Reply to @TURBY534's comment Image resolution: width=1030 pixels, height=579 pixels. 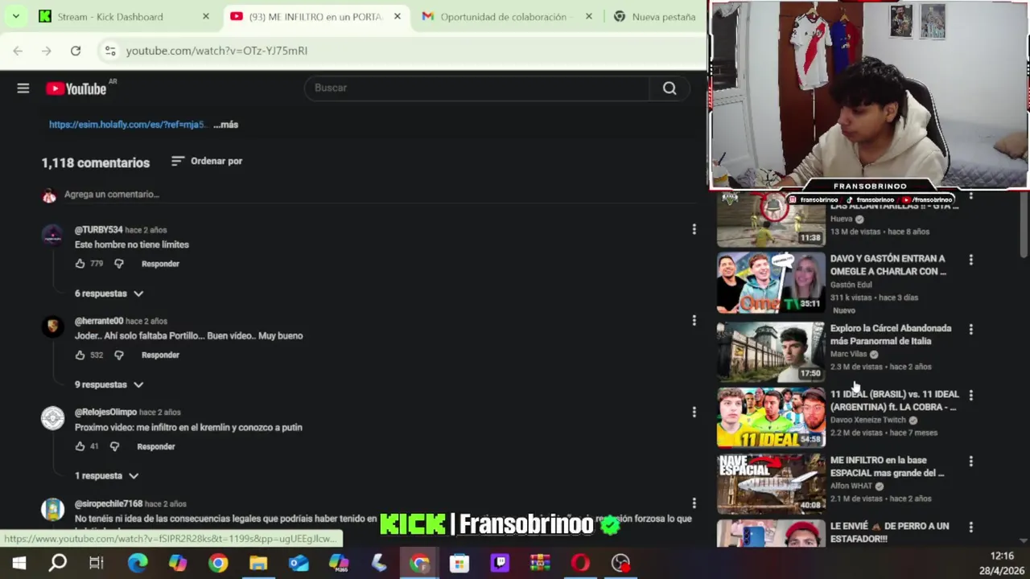tap(160, 264)
